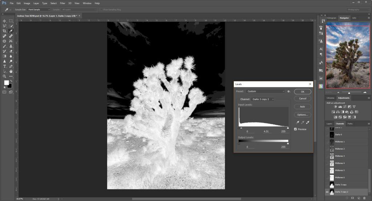Viewport: 372px width, 201px height.
Task: Toggle visibility of Darks 3 copy 2 channel
Action: 327,192
